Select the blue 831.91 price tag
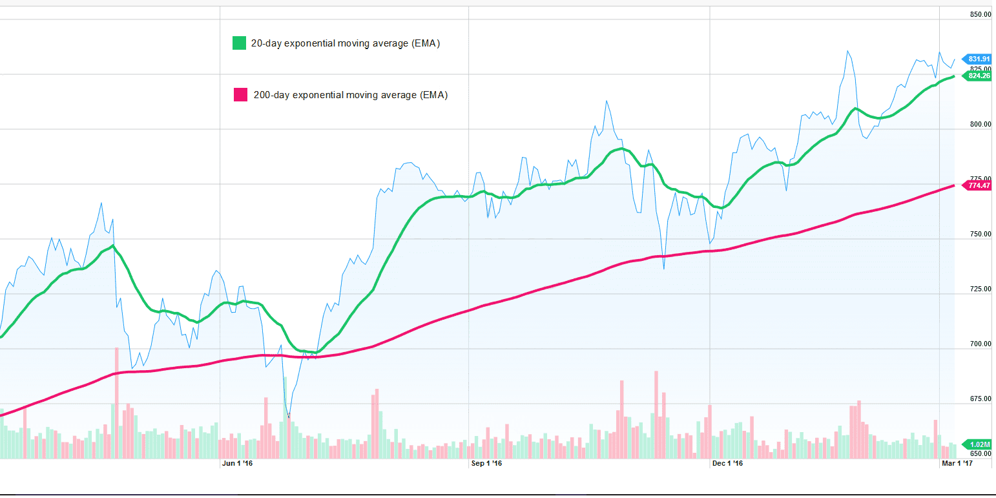The image size is (996, 498). [977, 59]
